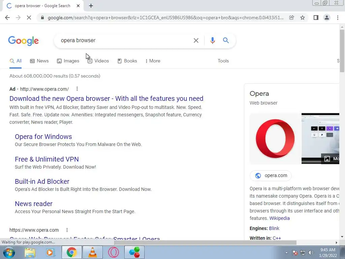The height and width of the screenshot is (259, 345).
Task: Go back to the previous page
Action: coord(7,18)
